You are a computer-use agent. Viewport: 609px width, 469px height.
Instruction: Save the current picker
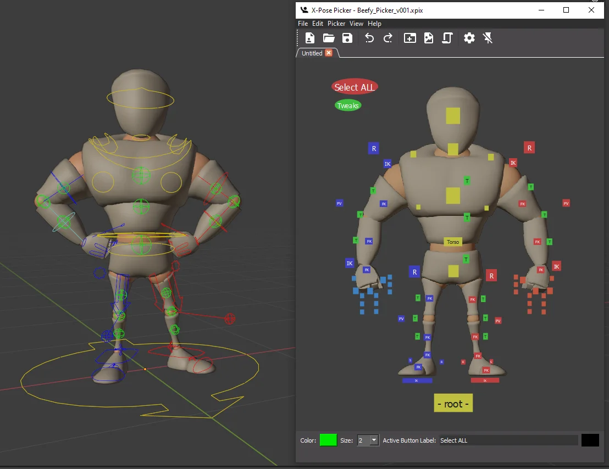(x=347, y=38)
